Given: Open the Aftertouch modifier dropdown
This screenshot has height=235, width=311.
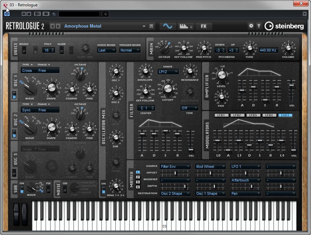Looking at the screenshot, I should click(246, 180).
